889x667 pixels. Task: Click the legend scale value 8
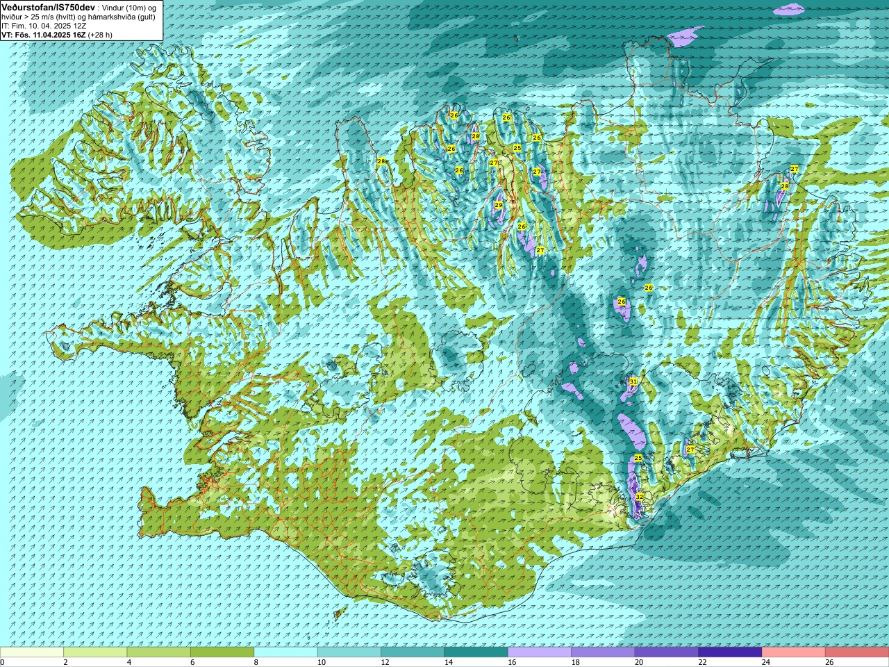click(x=256, y=662)
